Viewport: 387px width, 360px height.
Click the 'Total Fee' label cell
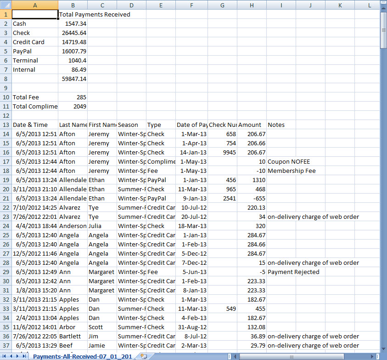(x=35, y=97)
